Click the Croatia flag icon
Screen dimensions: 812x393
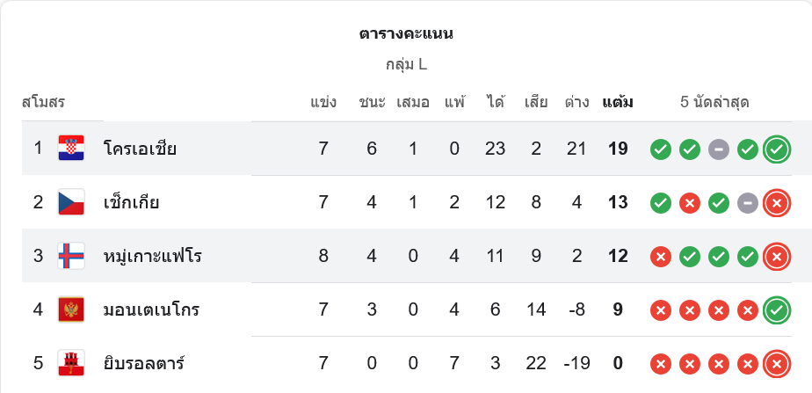(71, 149)
